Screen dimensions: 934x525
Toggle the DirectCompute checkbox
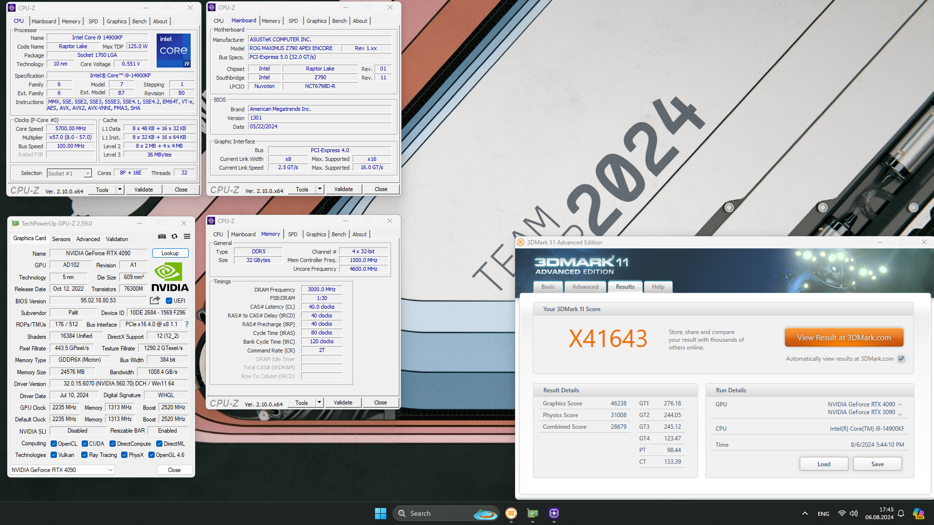tap(112, 444)
